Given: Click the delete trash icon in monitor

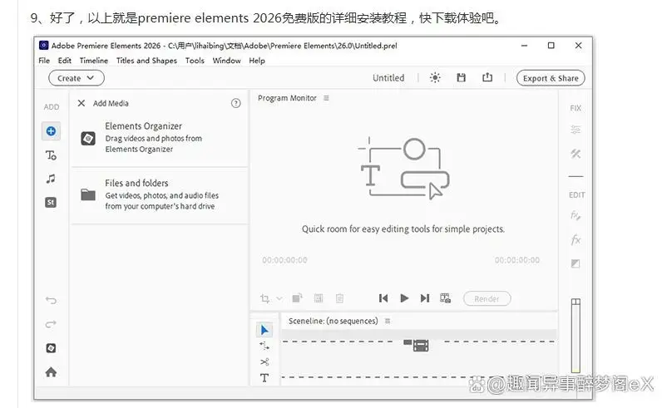Looking at the screenshot, I should pyautogui.click(x=339, y=298).
